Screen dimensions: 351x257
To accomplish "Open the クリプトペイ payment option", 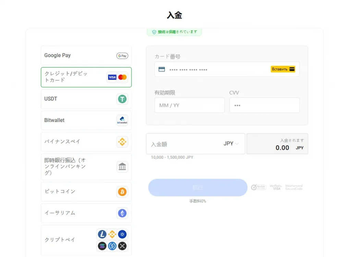I will point(86,240).
